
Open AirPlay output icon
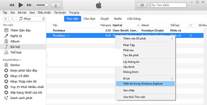click(x=56, y=5)
